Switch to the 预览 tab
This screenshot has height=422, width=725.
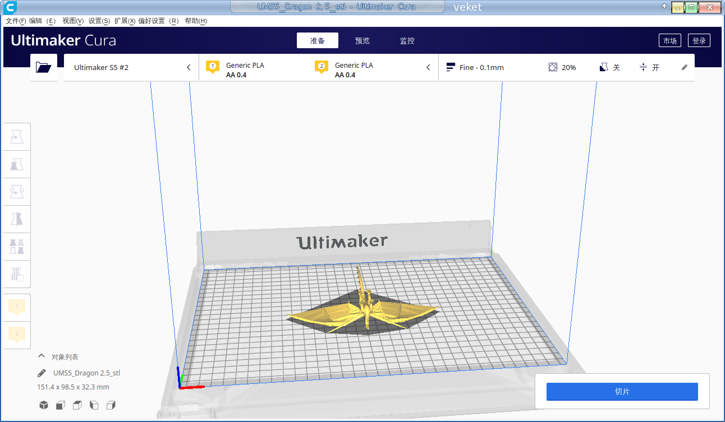pos(362,40)
